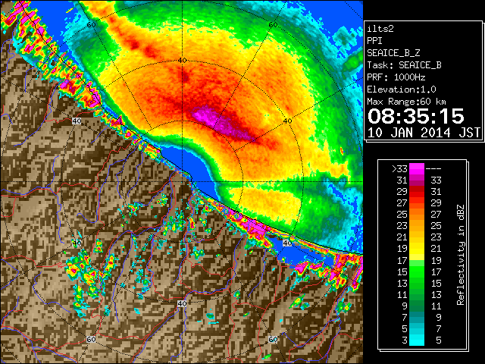Click the "60" range label at top left of map
The height and width of the screenshot is (364, 485).
[91, 25]
